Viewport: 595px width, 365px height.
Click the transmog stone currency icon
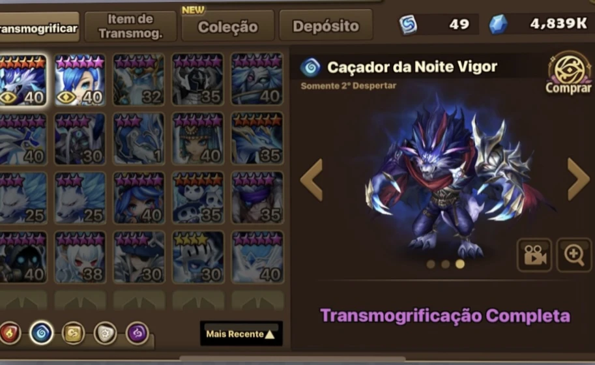coord(408,25)
